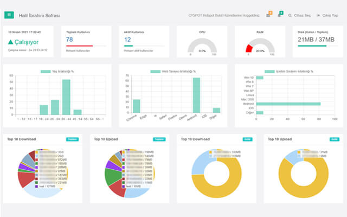Click the Cihaz Seç search option
Viewport: 347px width, 217px height.
pyautogui.click(x=300, y=15)
